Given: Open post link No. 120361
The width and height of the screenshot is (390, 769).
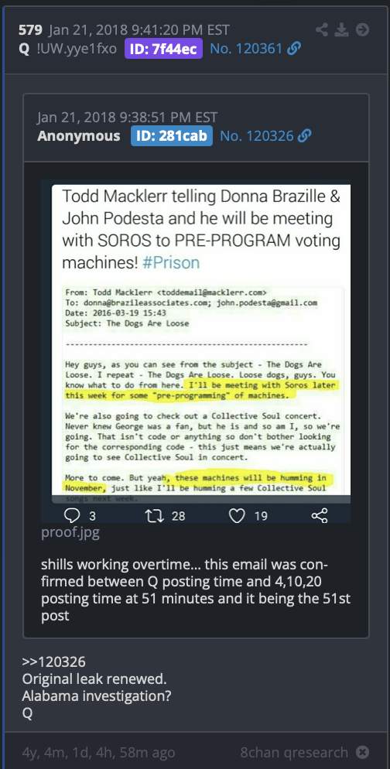Looking at the screenshot, I should click(x=246, y=49).
